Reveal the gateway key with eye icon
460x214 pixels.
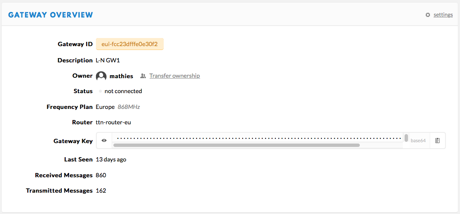[104, 141]
